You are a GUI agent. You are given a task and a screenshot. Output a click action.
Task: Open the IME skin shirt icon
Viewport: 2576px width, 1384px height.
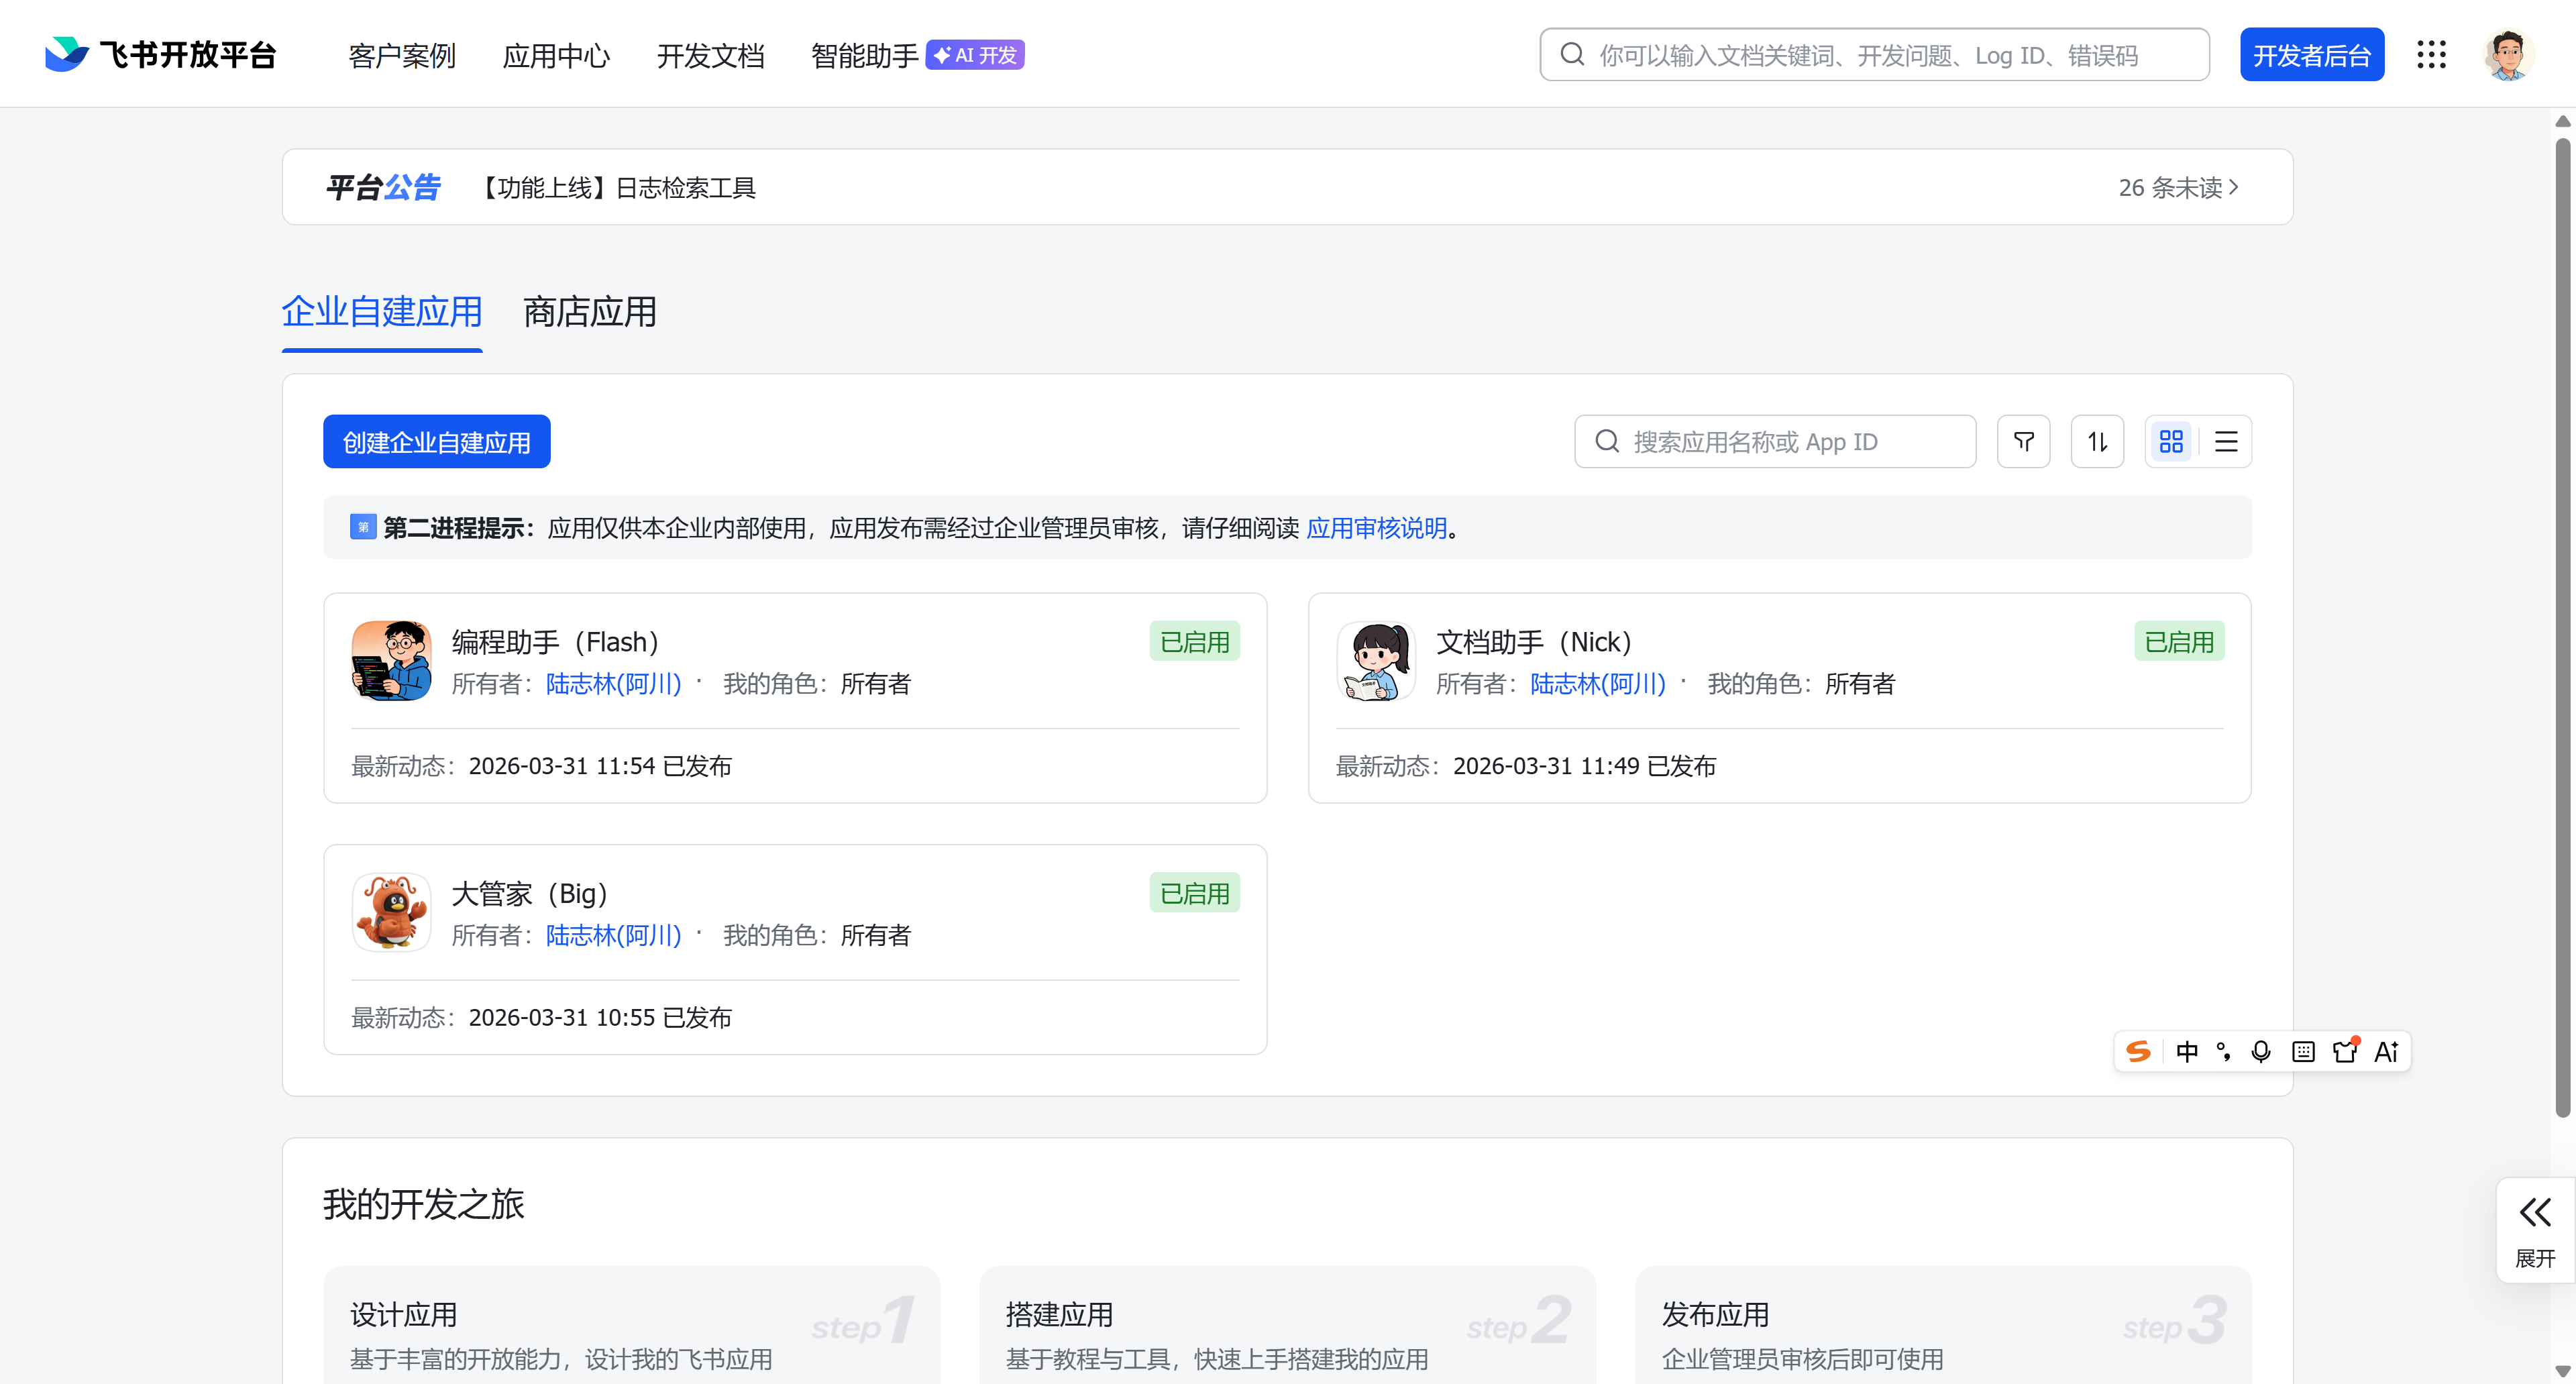click(x=2345, y=1051)
